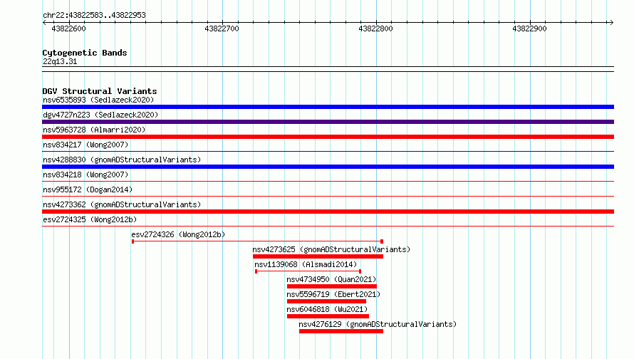This screenshot has width=634, height=359.
Task: Click ruler position 43822600
Action: click(68, 28)
